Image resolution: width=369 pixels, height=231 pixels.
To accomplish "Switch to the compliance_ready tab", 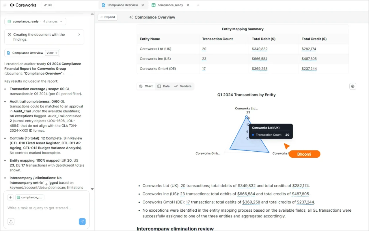I will tap(170, 5).
